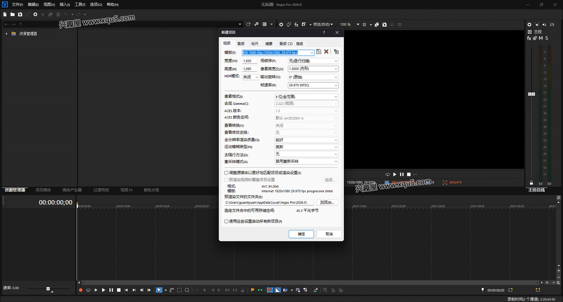Switch to the 音频 tab in dialog
Image resolution: width=563 pixels, height=302 pixels.
click(241, 44)
